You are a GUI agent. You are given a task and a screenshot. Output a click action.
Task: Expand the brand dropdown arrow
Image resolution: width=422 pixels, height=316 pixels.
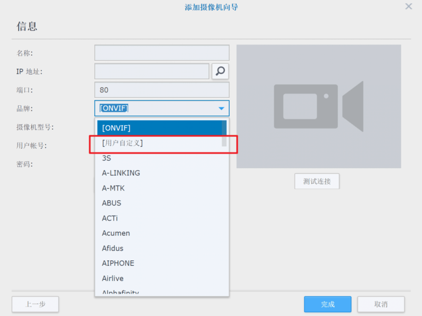pos(221,109)
